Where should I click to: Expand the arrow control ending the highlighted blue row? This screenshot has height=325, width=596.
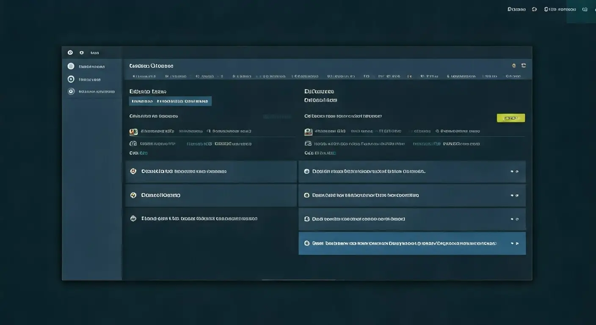coord(514,243)
